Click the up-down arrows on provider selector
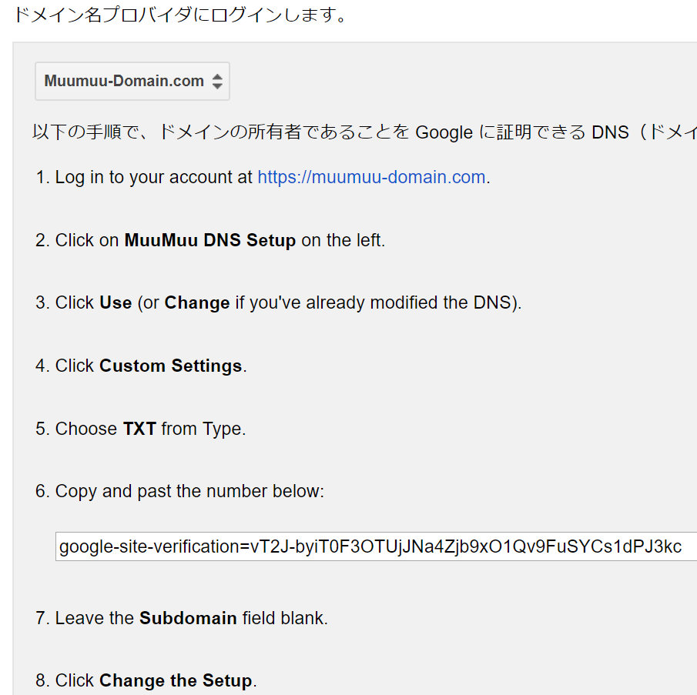This screenshot has width=697, height=695. point(217,82)
